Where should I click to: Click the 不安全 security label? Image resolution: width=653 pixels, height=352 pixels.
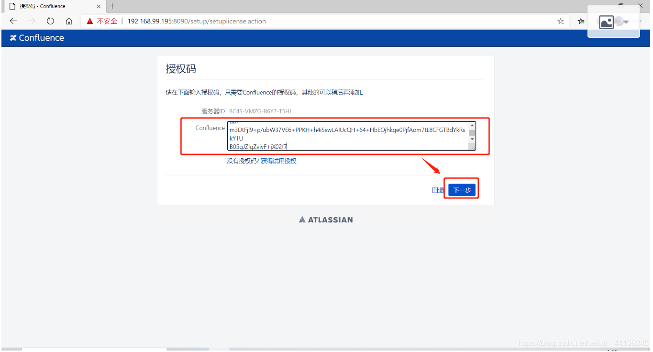coord(107,21)
